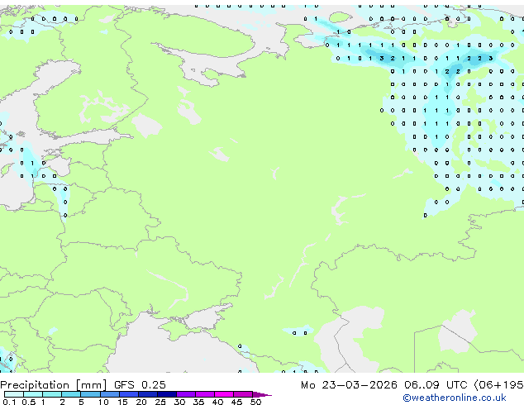This screenshot has width=524, height=405.
Task: Click the '10' legend label
Action: pyautogui.click(x=103, y=402)
